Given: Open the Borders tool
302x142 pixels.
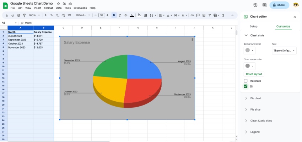Looking at the screenshot, I should click(145, 15).
